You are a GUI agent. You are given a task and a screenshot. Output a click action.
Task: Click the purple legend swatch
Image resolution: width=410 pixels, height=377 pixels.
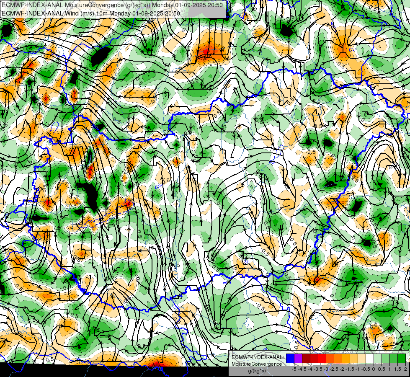(x=298, y=359)
